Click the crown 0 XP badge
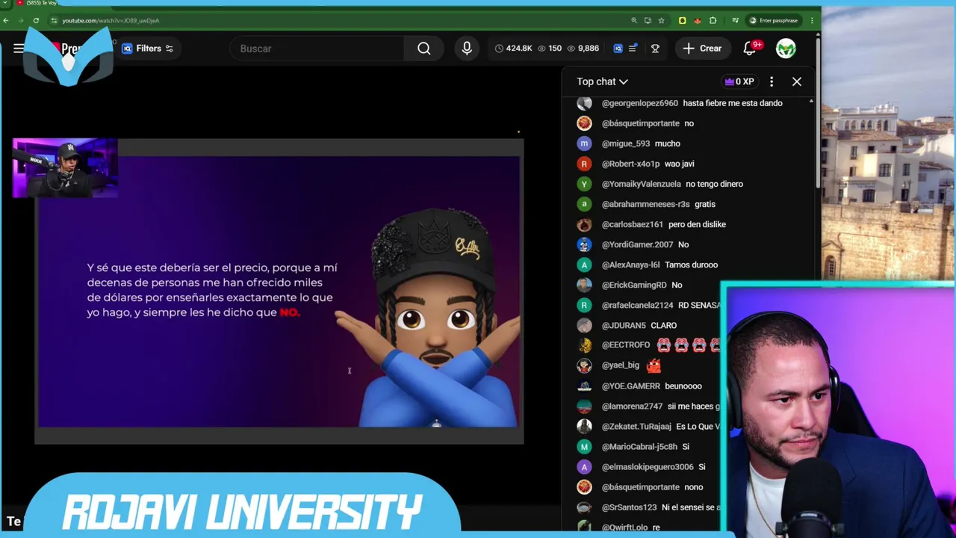The width and height of the screenshot is (956, 538). (x=739, y=81)
